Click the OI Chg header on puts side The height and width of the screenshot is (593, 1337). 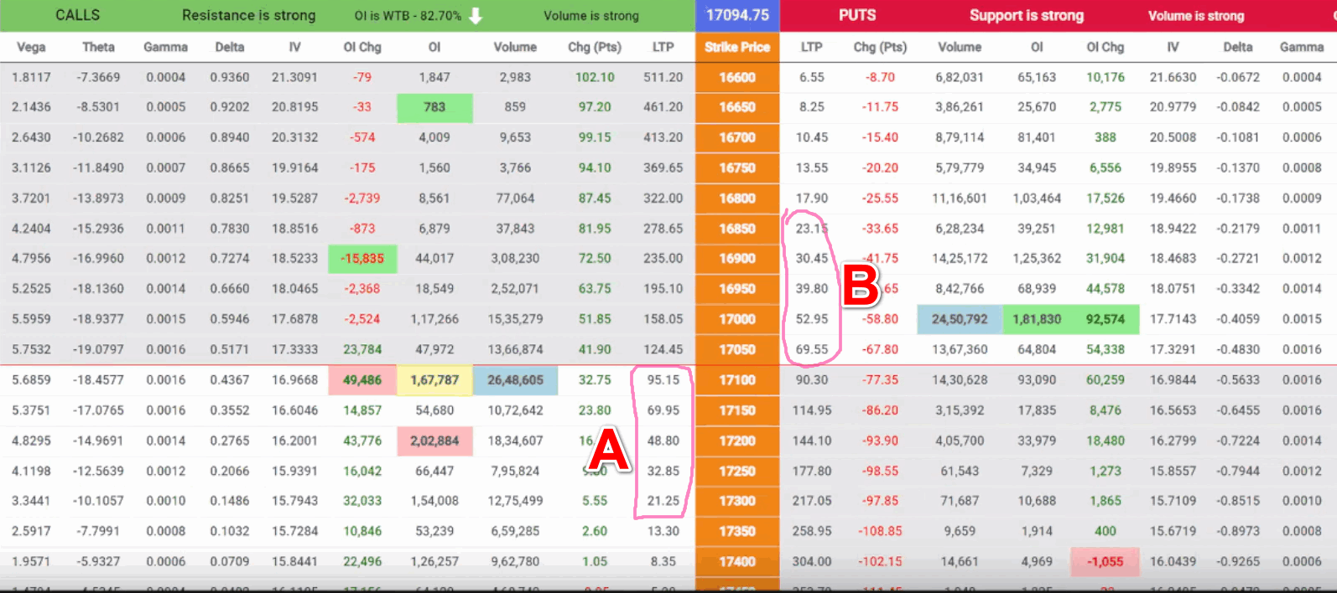coord(1105,47)
